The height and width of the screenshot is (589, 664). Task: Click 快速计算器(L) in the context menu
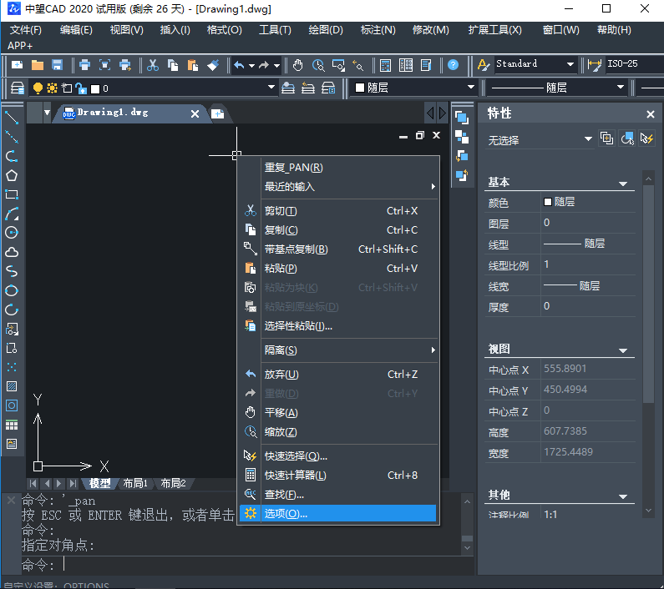pos(295,476)
